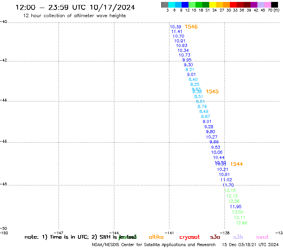Click the green wave height value 12.15

[230, 190]
